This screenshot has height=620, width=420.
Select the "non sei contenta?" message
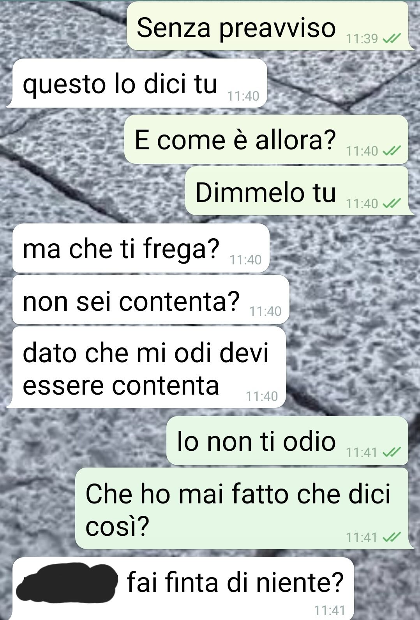tap(151, 299)
